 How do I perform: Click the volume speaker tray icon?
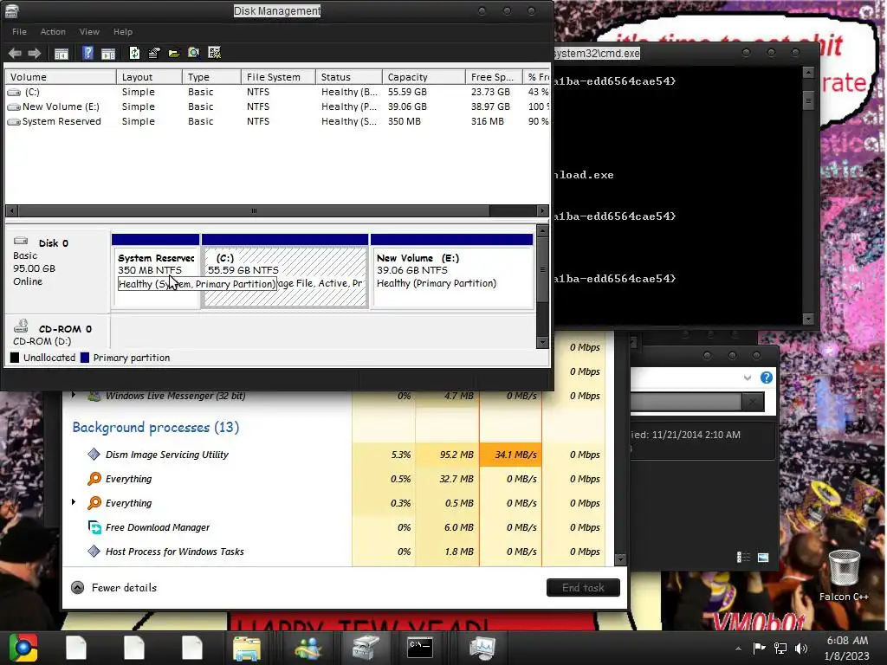coord(801,648)
